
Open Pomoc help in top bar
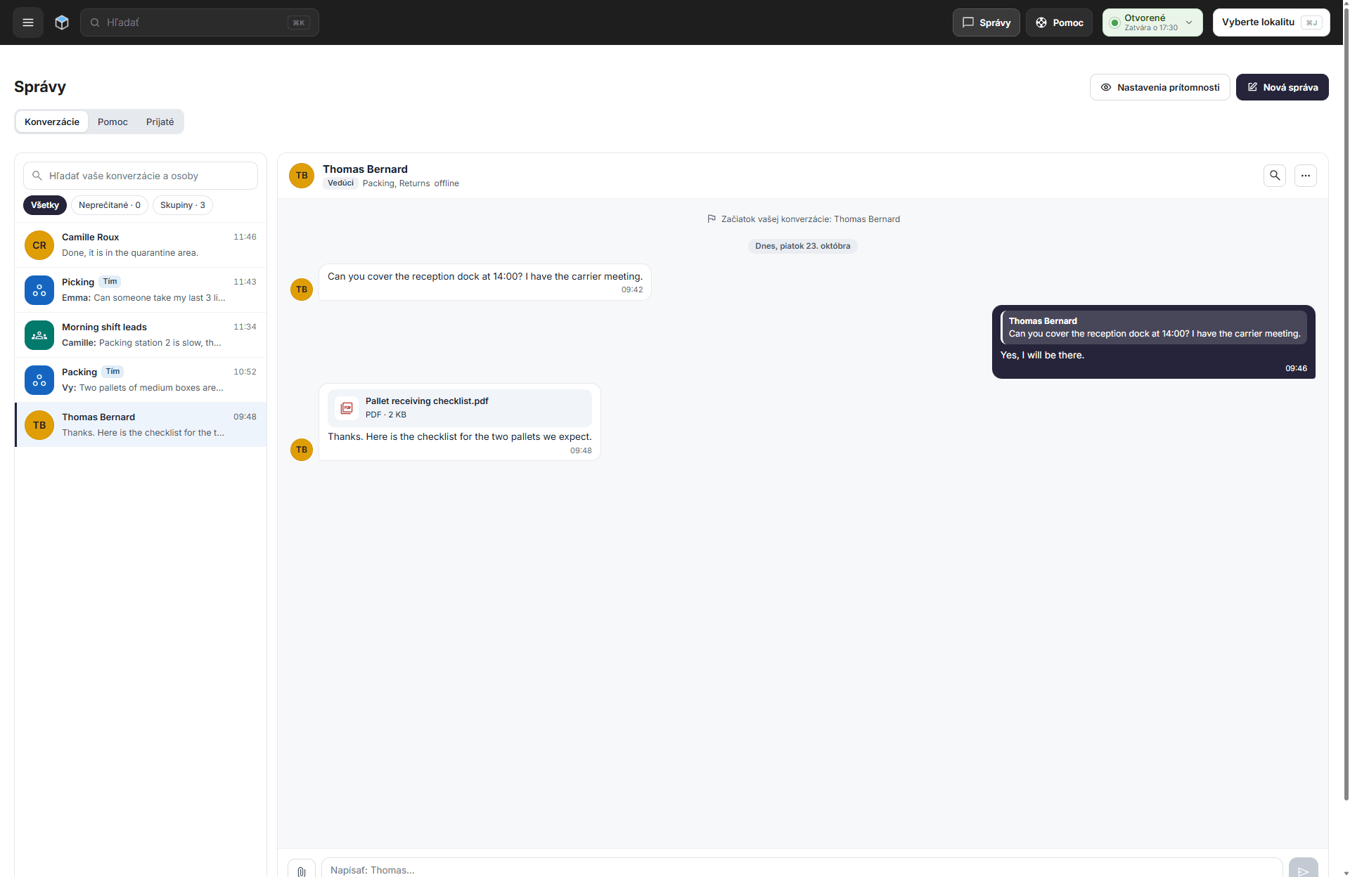pos(1060,22)
